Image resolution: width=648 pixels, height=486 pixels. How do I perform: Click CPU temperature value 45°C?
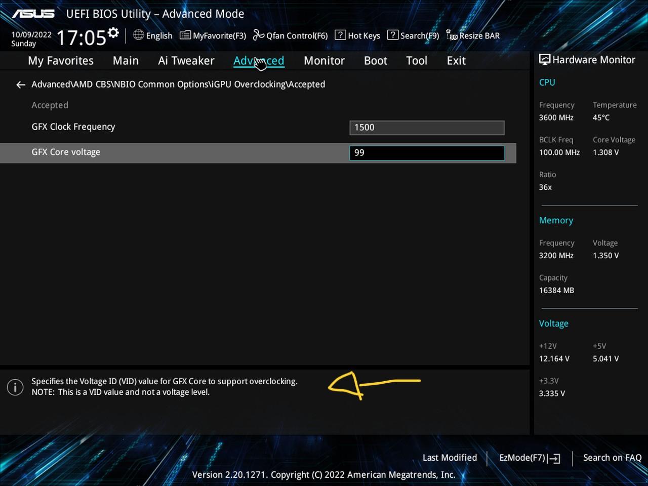[x=601, y=117]
